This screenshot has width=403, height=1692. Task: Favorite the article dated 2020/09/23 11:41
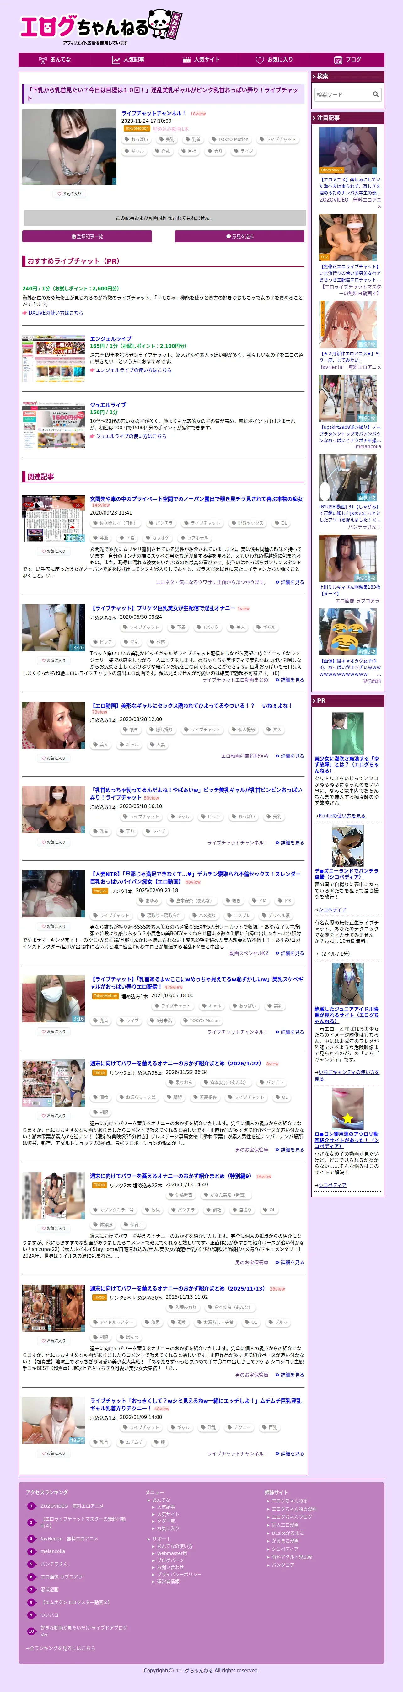[53, 551]
